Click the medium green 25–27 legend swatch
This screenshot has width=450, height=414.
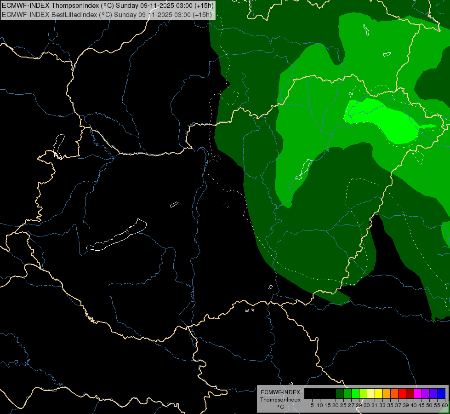coord(347,393)
